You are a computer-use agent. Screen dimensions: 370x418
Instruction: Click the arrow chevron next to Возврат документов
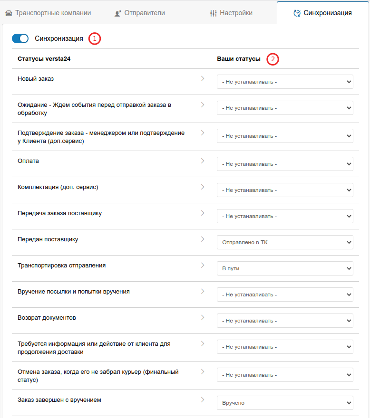(203, 317)
